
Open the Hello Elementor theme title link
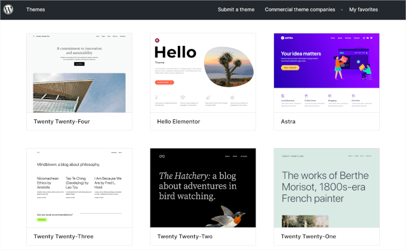click(x=179, y=121)
